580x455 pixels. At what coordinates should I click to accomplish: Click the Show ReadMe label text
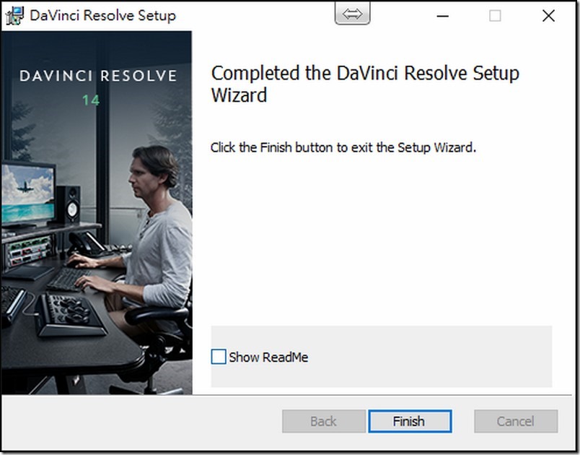268,357
